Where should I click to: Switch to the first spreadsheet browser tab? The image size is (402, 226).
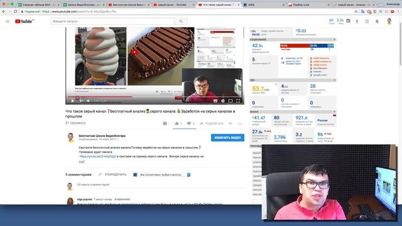click(38, 4)
